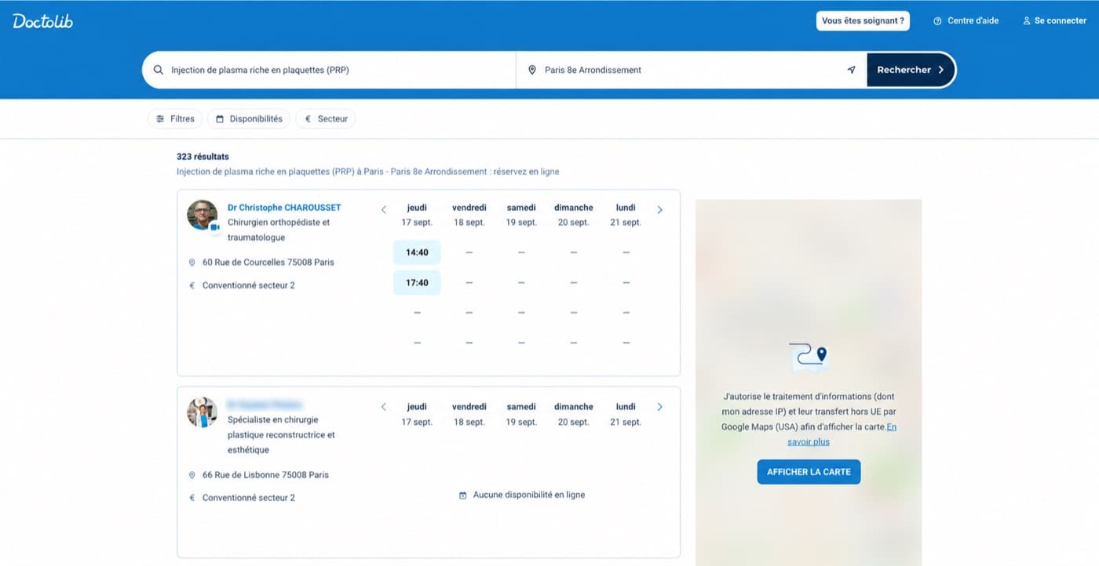Click the calendar icon by Aucune disponibilité en ligne

[x=463, y=495]
